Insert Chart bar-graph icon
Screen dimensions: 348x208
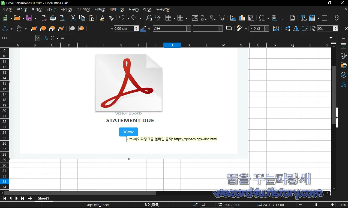(x=242, y=18)
